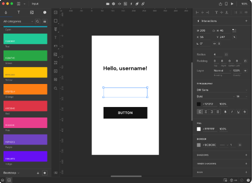Viewport: 252px width, 183px height.
Task: Click the BUTTON element on the artboard
Action: [x=125, y=113]
